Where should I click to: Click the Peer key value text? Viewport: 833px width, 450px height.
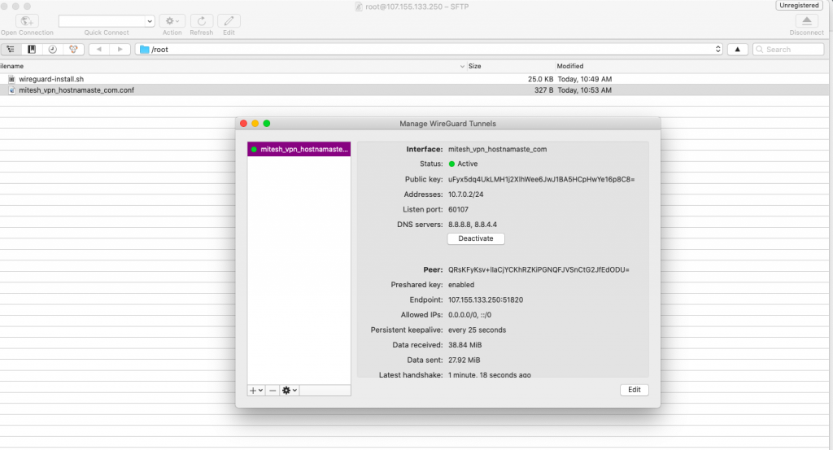coord(539,270)
